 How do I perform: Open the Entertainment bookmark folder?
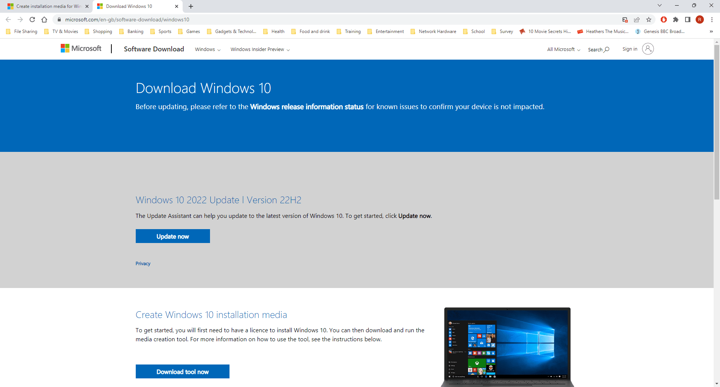(385, 31)
